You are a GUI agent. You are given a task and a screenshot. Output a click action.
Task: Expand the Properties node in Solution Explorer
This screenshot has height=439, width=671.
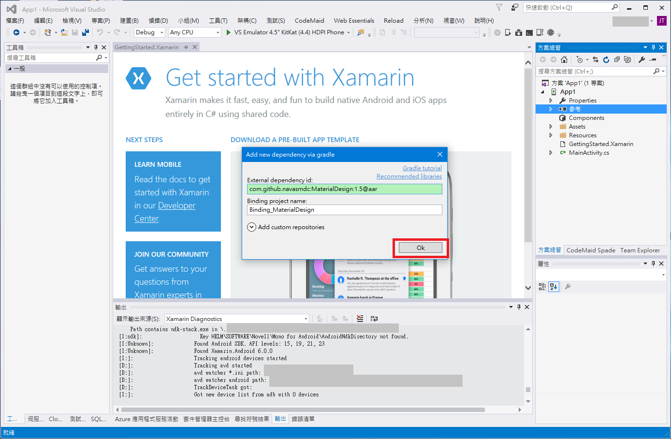551,101
